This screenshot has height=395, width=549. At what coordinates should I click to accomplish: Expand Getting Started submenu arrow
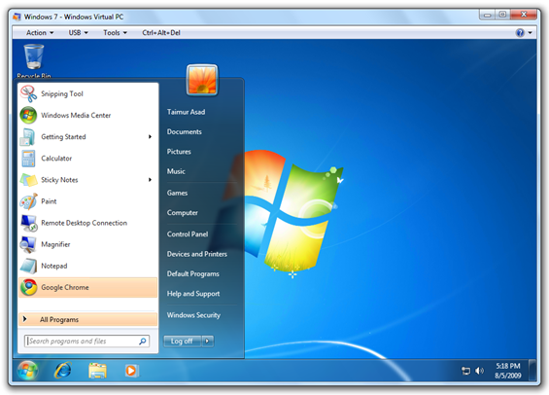pyautogui.click(x=150, y=136)
